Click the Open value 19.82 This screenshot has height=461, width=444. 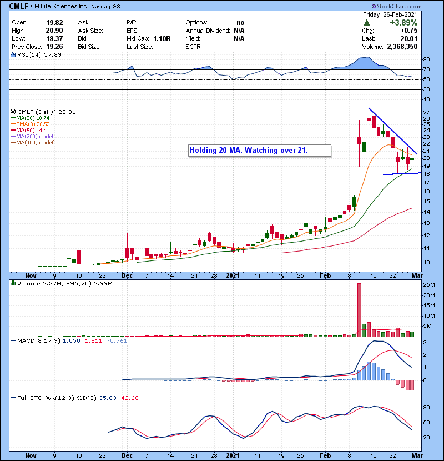click(x=54, y=23)
